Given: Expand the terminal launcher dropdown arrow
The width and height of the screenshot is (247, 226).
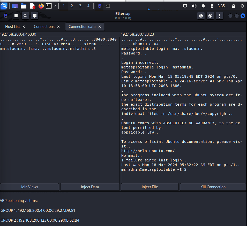Looking at the screenshot, I should [x=55, y=6].
